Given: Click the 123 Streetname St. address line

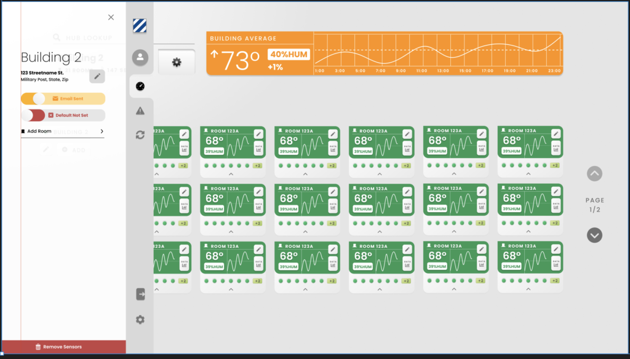Looking at the screenshot, I should 42,73.
